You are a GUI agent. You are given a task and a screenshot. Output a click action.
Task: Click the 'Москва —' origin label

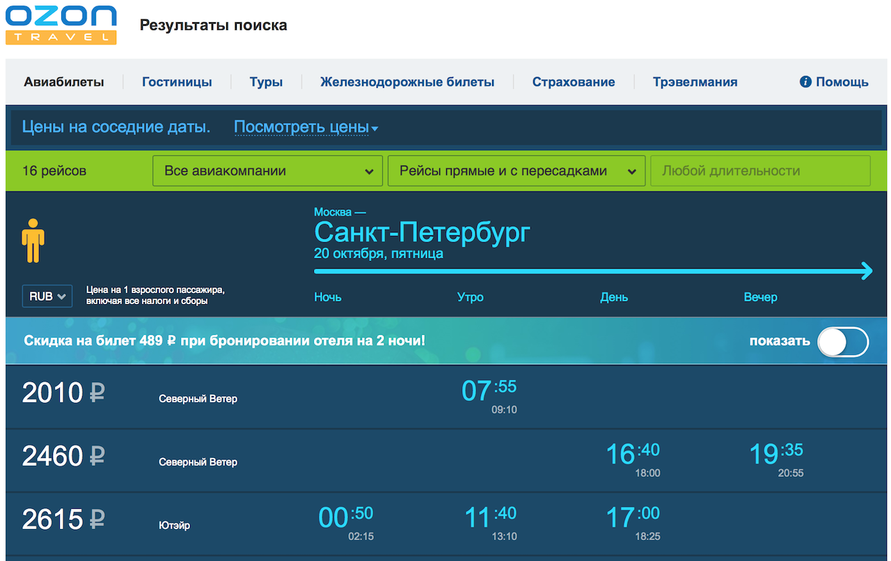pyautogui.click(x=340, y=212)
